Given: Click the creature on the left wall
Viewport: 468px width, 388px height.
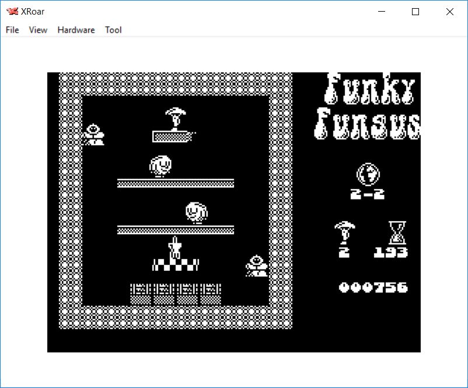Looking at the screenshot, I should 93,134.
